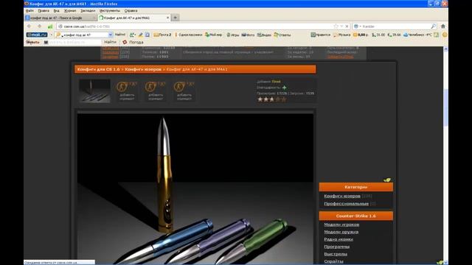Click the Нравится like toolbar button
Screen dimensions: 472x265
point(321,35)
